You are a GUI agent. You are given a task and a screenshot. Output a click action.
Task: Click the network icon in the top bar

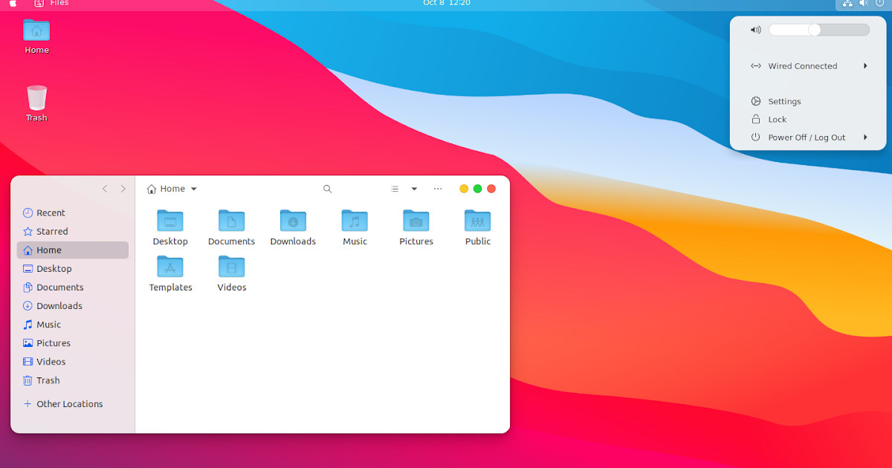point(847,4)
